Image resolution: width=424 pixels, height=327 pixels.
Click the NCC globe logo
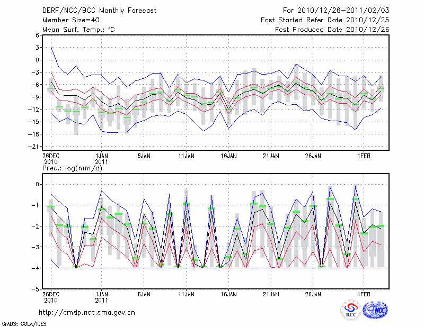(x=375, y=310)
